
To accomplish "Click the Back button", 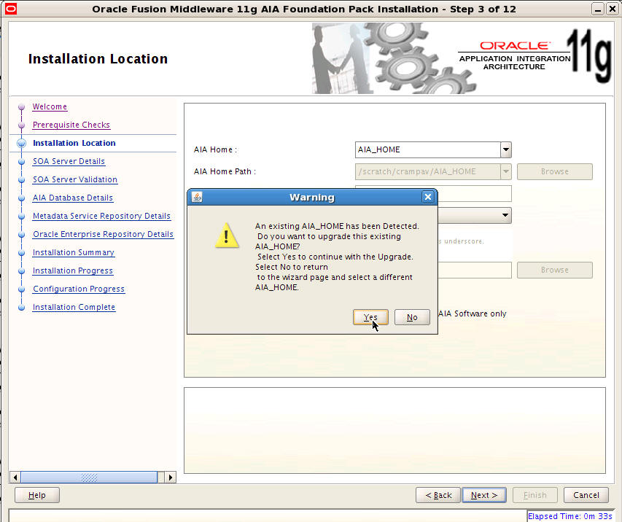I will tap(438, 496).
